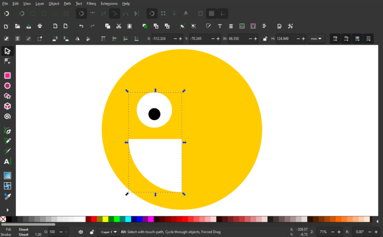383x237 pixels.
Task: Select the Gradient tool
Action: pyautogui.click(x=7, y=175)
